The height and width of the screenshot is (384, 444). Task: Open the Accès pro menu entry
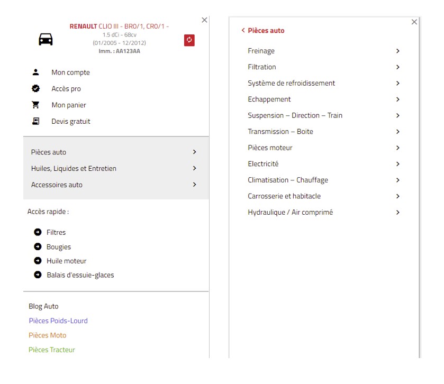[x=66, y=89]
